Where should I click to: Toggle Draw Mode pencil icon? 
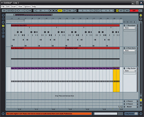pos(75,11)
